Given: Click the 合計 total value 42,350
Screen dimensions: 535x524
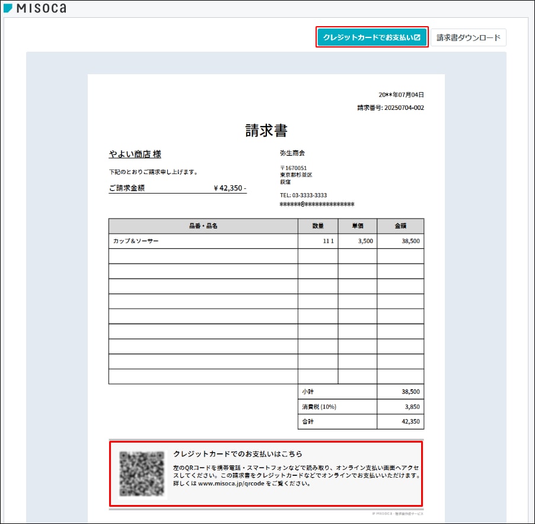Looking at the screenshot, I should point(410,421).
